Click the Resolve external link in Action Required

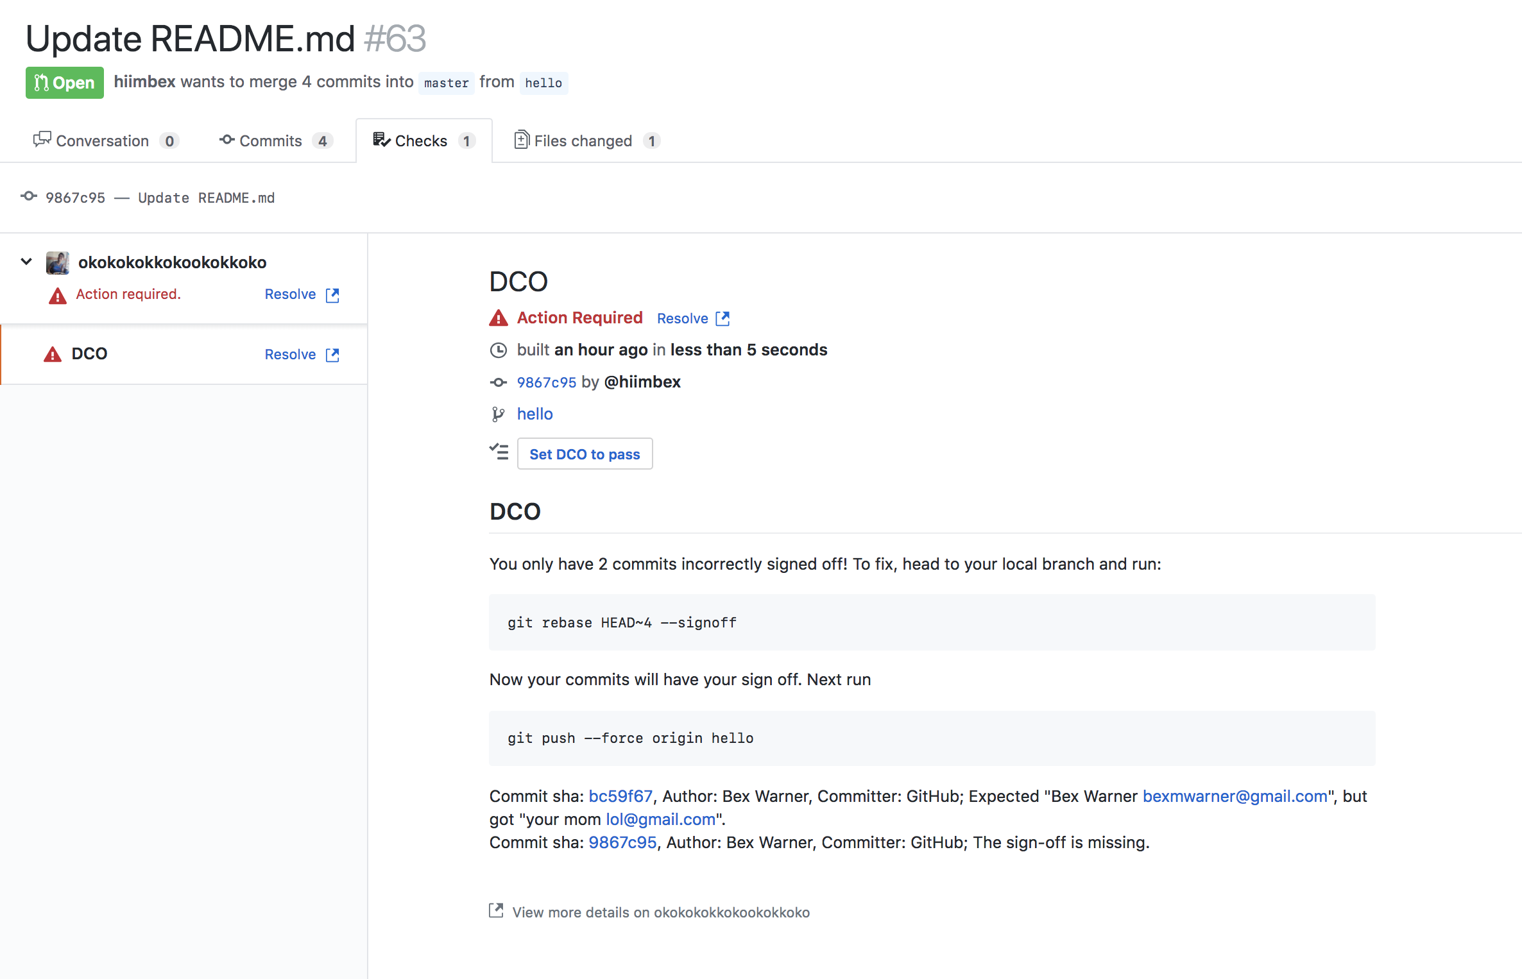coord(694,318)
